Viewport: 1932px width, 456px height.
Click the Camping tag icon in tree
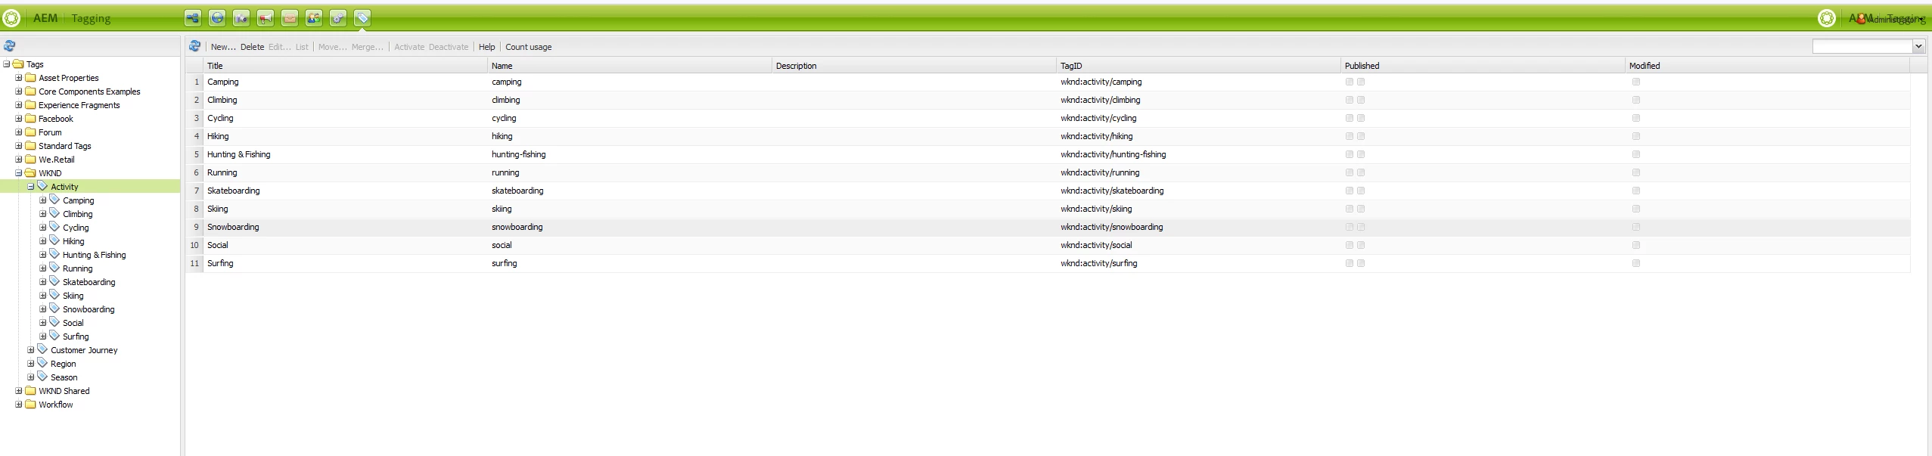tap(54, 200)
